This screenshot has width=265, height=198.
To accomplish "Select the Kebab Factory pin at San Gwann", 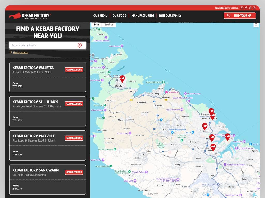I will click(205, 126).
